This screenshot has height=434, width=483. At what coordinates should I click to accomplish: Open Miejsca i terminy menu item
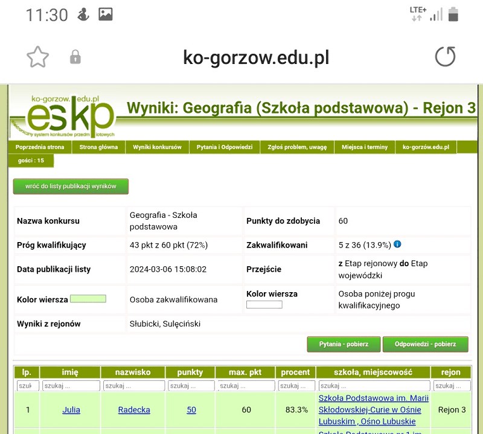tap(365, 147)
